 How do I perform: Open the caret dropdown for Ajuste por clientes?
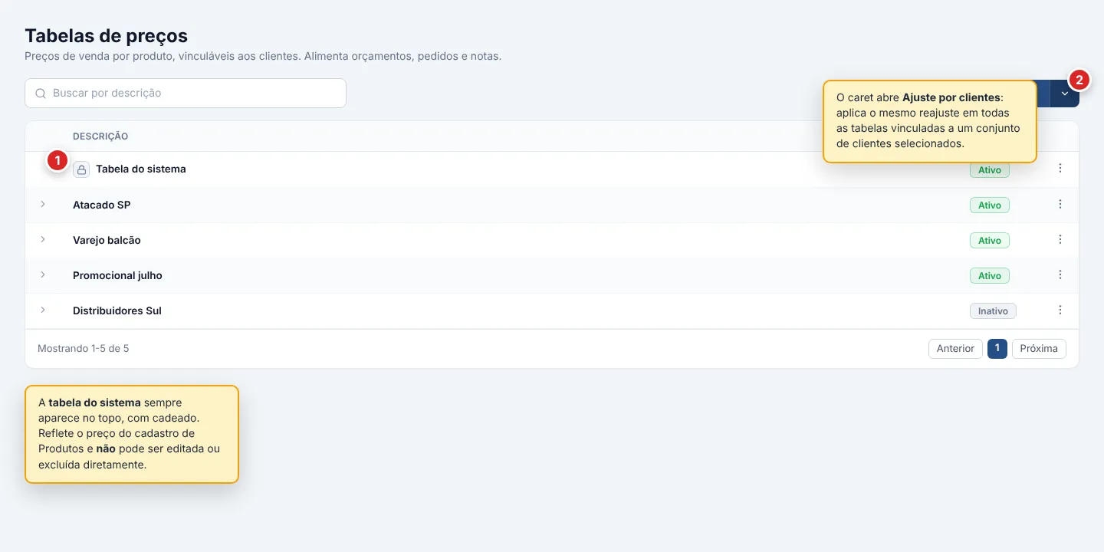[1065, 94]
